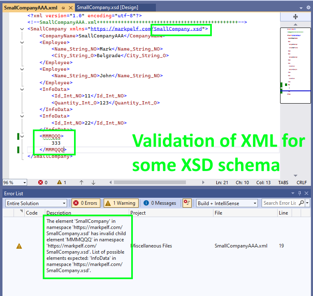Go to previous issue with up arrow
The image size is (313, 296).
click(x=81, y=182)
